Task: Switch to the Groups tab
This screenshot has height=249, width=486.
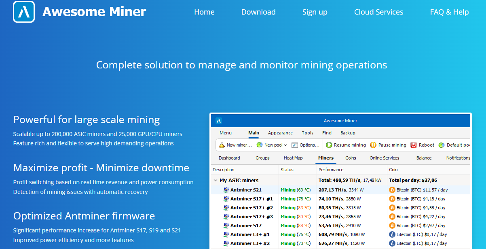Action: [262, 158]
